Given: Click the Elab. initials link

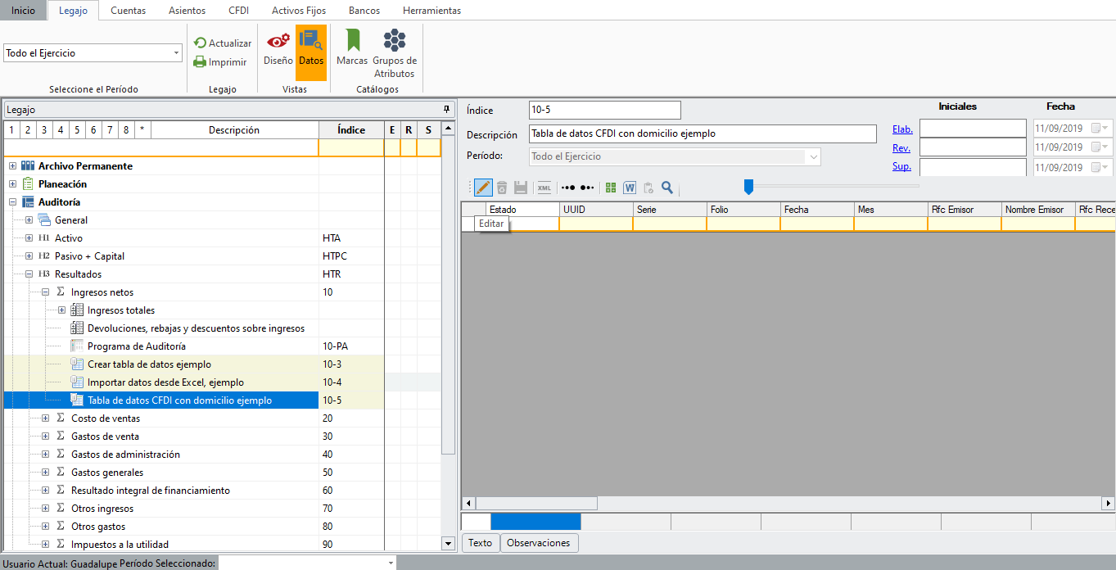Looking at the screenshot, I should coord(902,129).
